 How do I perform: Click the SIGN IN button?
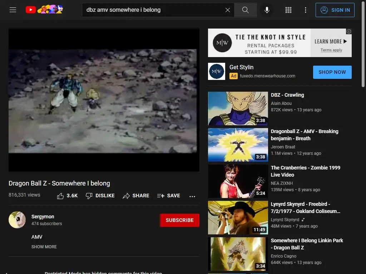(335, 10)
